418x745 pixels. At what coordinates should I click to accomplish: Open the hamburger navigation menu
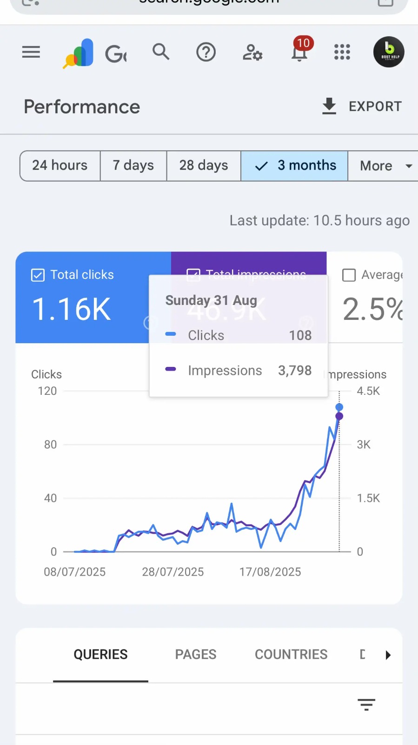pyautogui.click(x=31, y=52)
